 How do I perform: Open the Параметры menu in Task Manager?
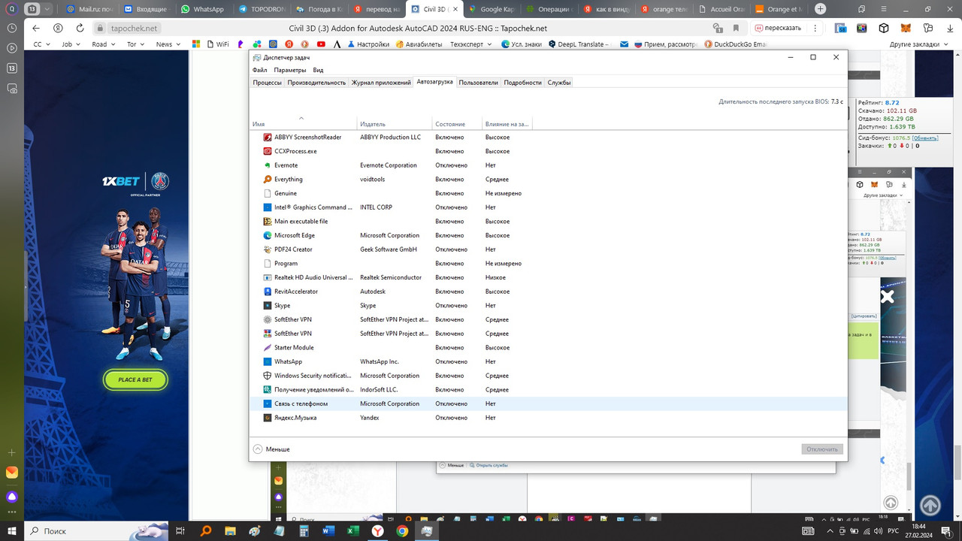click(x=291, y=69)
